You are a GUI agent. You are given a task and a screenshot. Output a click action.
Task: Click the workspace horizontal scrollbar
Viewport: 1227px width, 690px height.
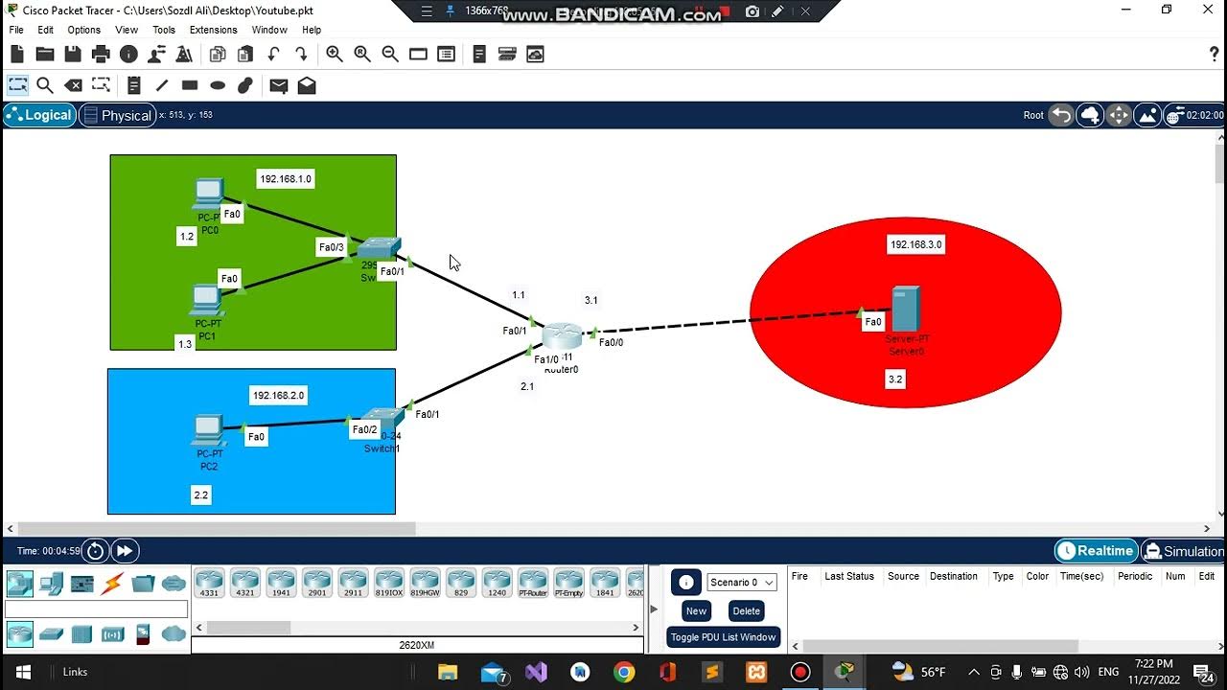(217, 528)
